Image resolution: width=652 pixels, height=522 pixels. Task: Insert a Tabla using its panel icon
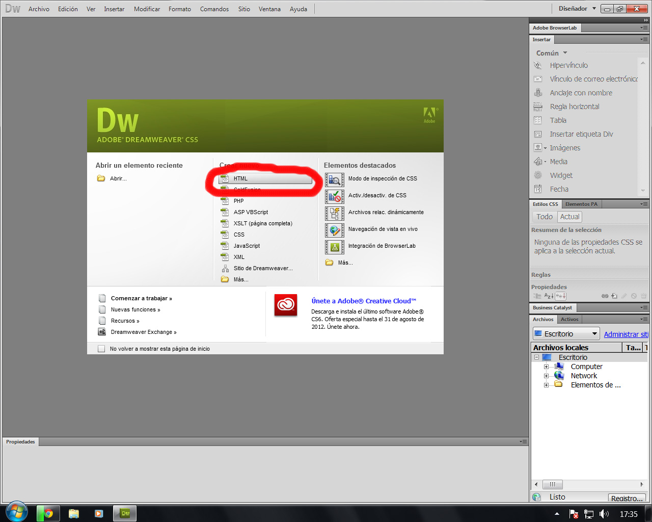[x=539, y=120]
